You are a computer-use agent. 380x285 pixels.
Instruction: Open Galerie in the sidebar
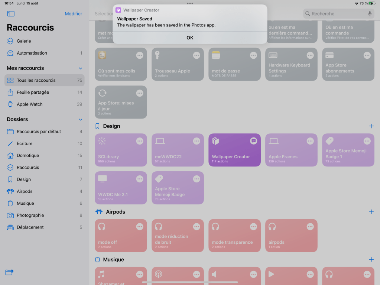[x=24, y=41]
